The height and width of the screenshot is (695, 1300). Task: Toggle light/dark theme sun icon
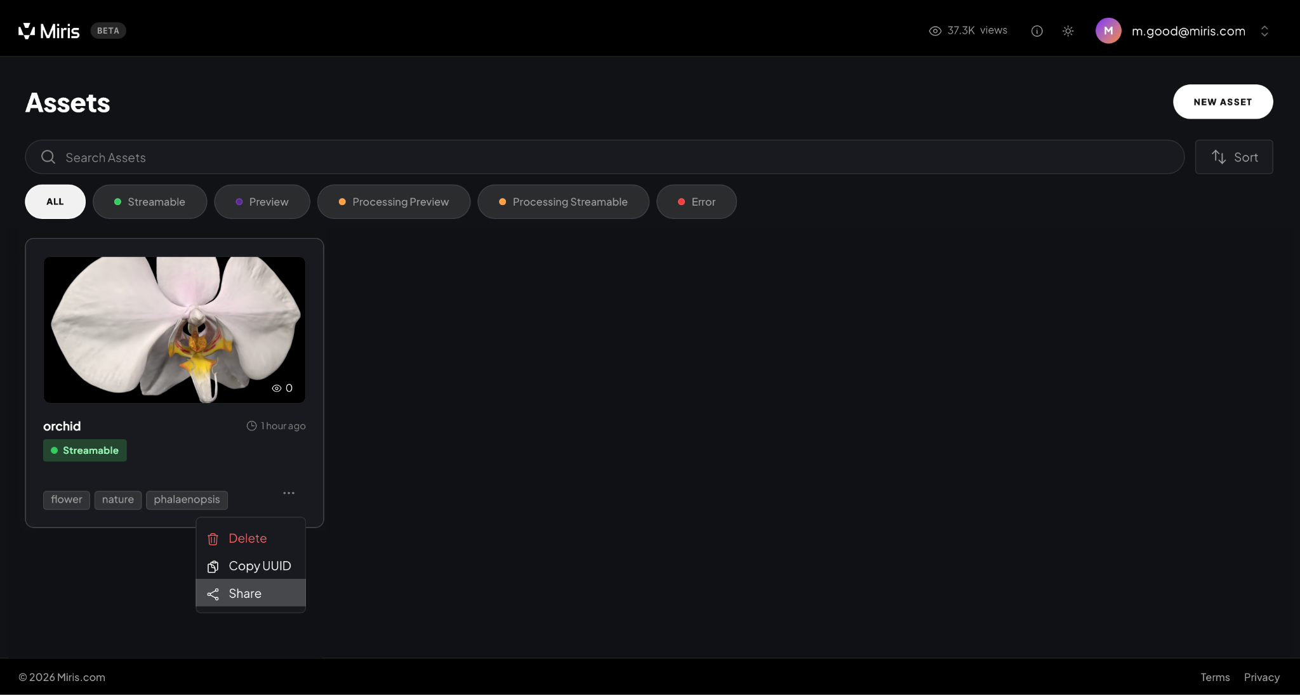click(1068, 31)
